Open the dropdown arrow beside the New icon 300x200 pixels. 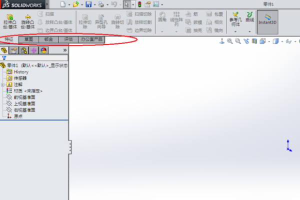pyautogui.click(x=69, y=4)
